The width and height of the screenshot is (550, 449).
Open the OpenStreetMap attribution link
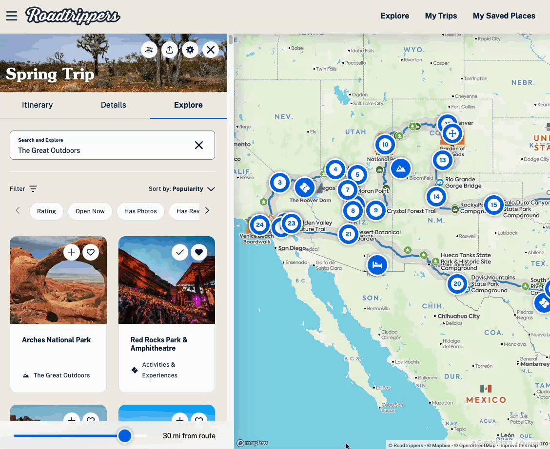pos(475,445)
